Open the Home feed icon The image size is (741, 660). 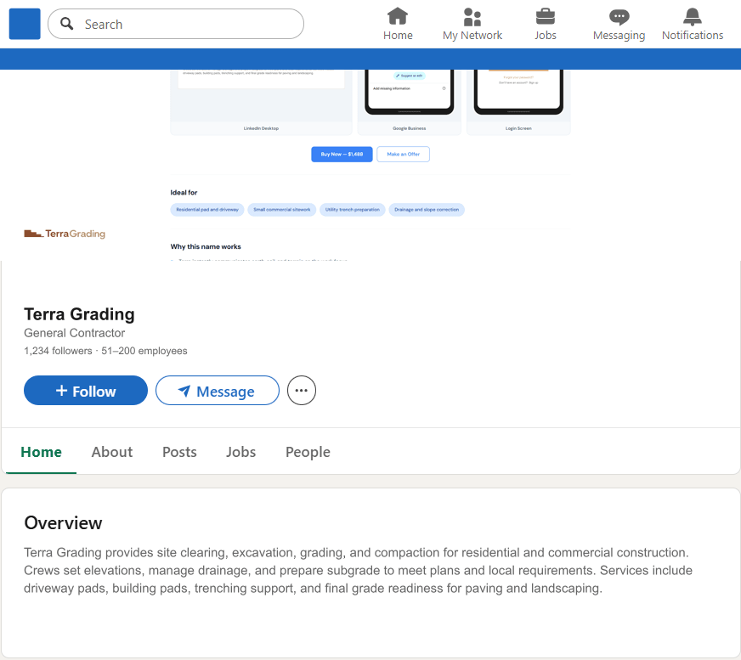[398, 17]
